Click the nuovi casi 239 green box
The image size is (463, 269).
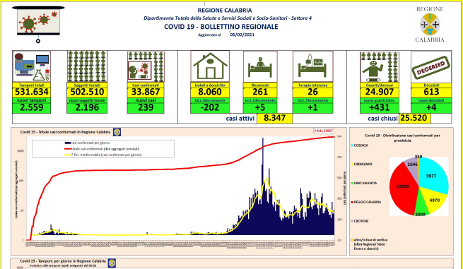click(146, 108)
